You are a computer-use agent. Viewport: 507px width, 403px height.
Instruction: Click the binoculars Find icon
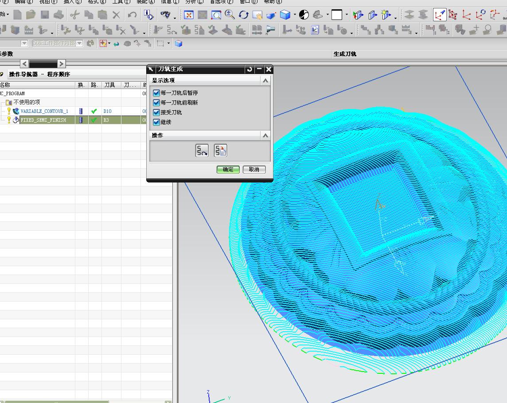165,15
